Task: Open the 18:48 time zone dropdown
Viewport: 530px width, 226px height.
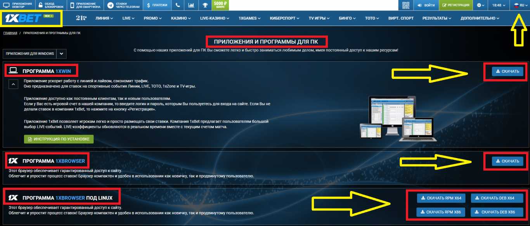Action: [x=499, y=5]
